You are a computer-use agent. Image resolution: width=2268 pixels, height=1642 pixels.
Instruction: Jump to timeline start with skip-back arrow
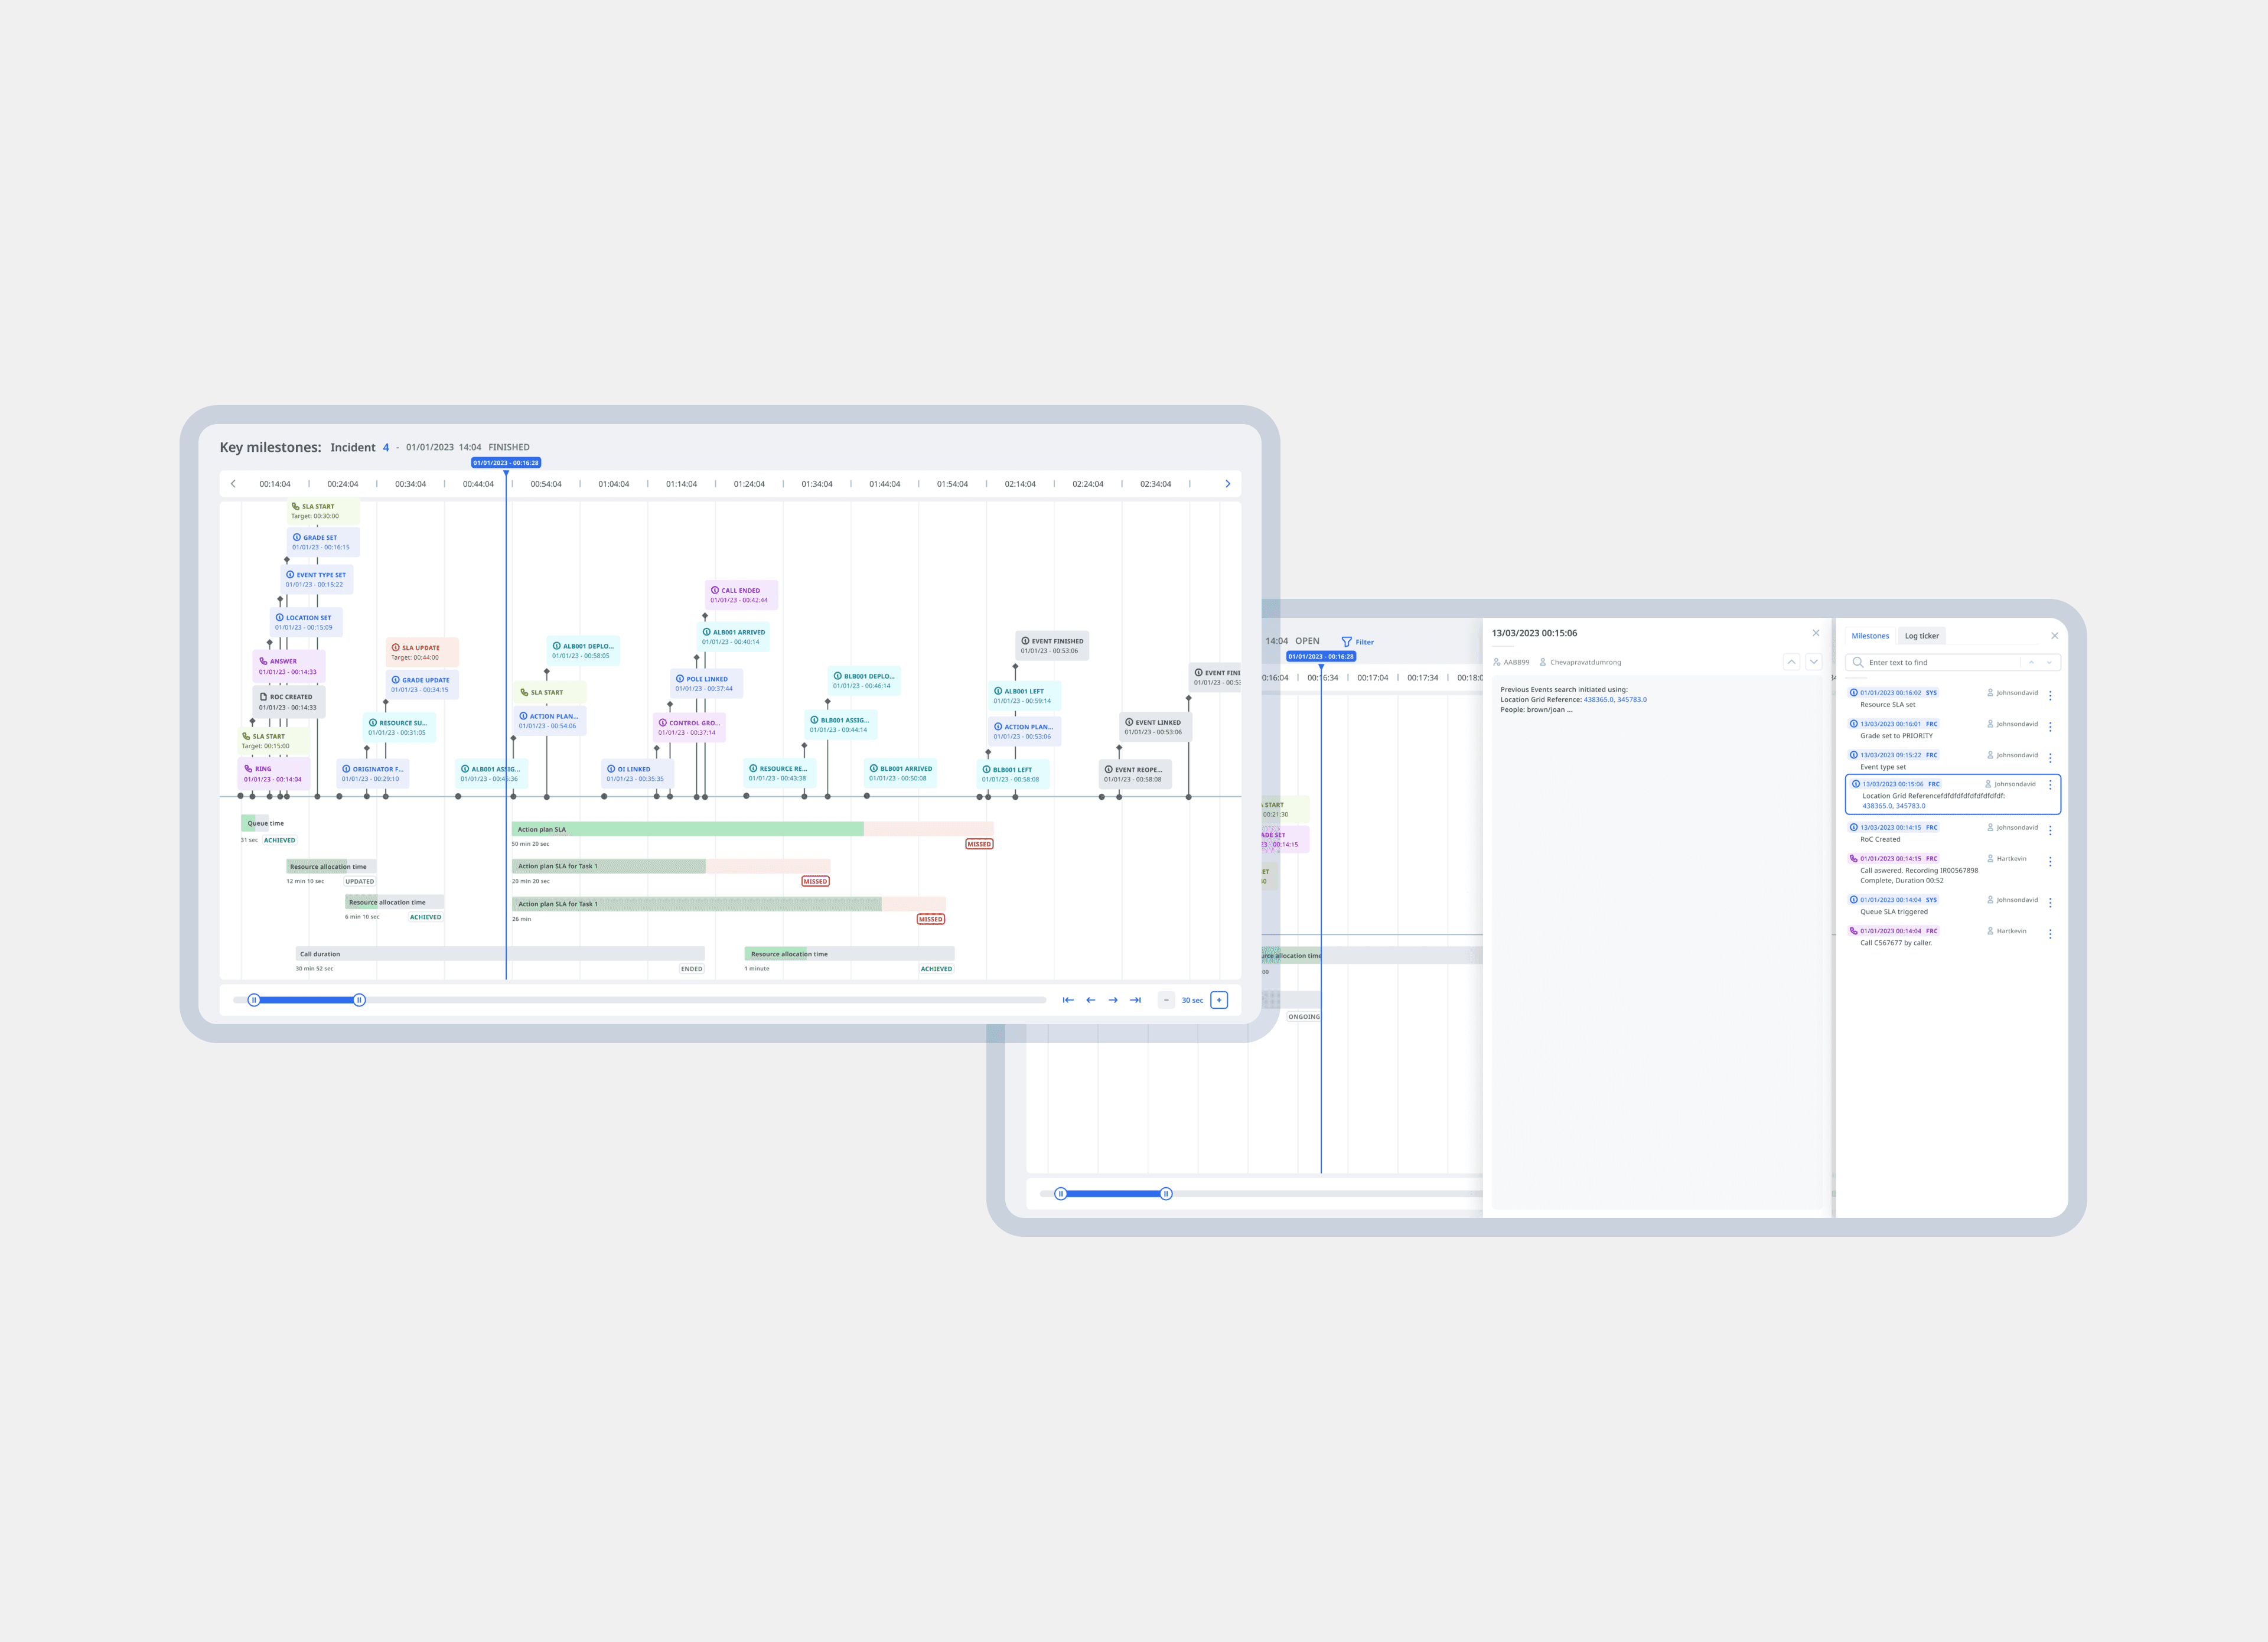[x=1068, y=1000]
